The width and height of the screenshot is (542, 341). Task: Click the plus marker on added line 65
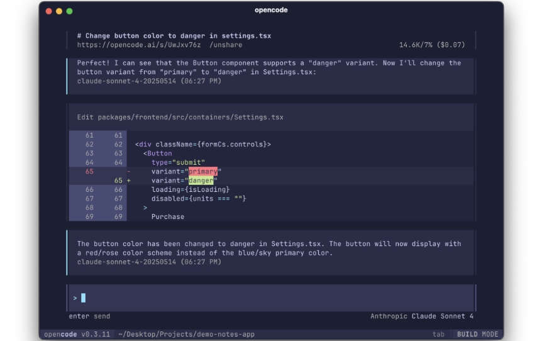(x=129, y=181)
